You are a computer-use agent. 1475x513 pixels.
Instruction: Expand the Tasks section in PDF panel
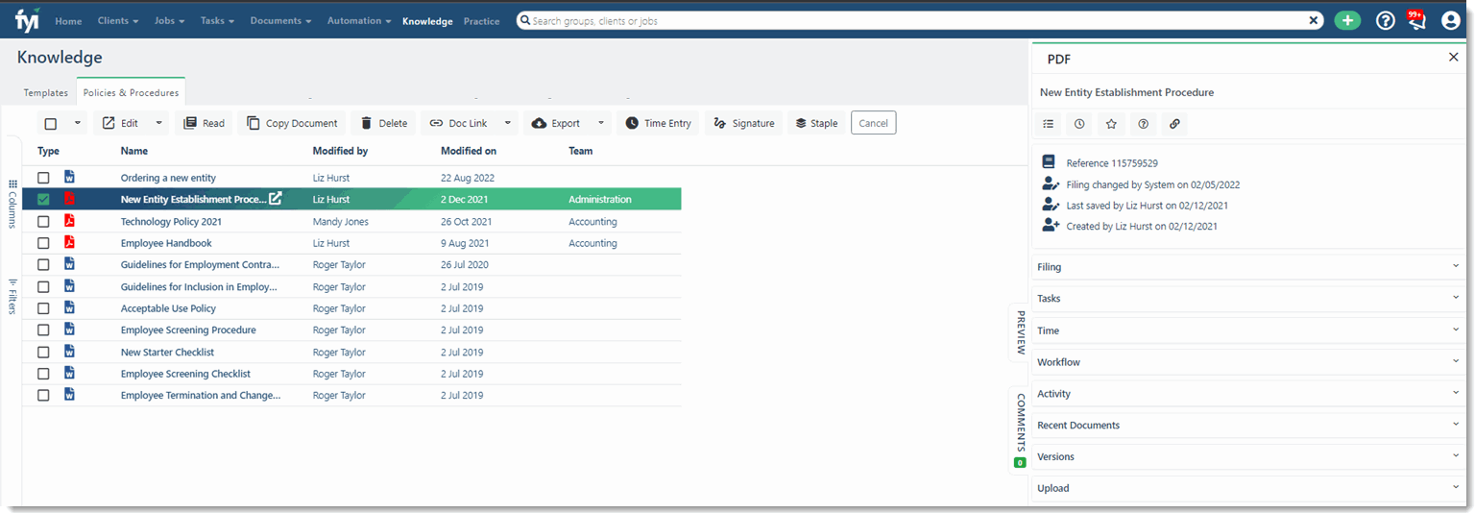(1246, 299)
